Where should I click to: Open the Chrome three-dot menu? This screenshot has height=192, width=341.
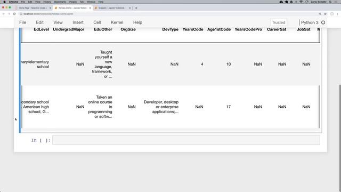[x=337, y=14]
